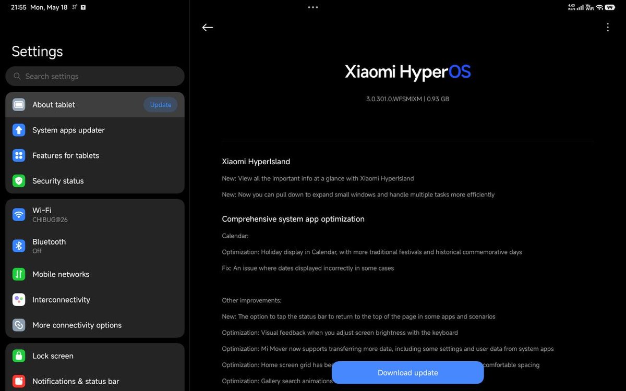
Task: Tap line about Holiday display in Calendar
Action: coord(372,252)
